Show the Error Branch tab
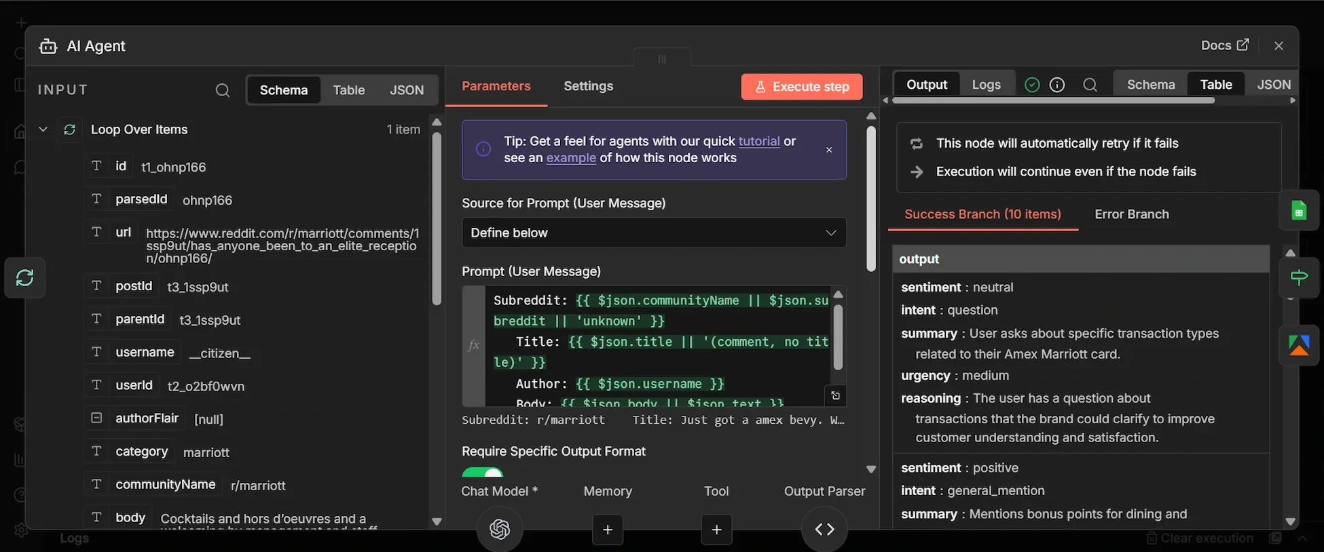The image size is (1324, 552). (x=1132, y=214)
